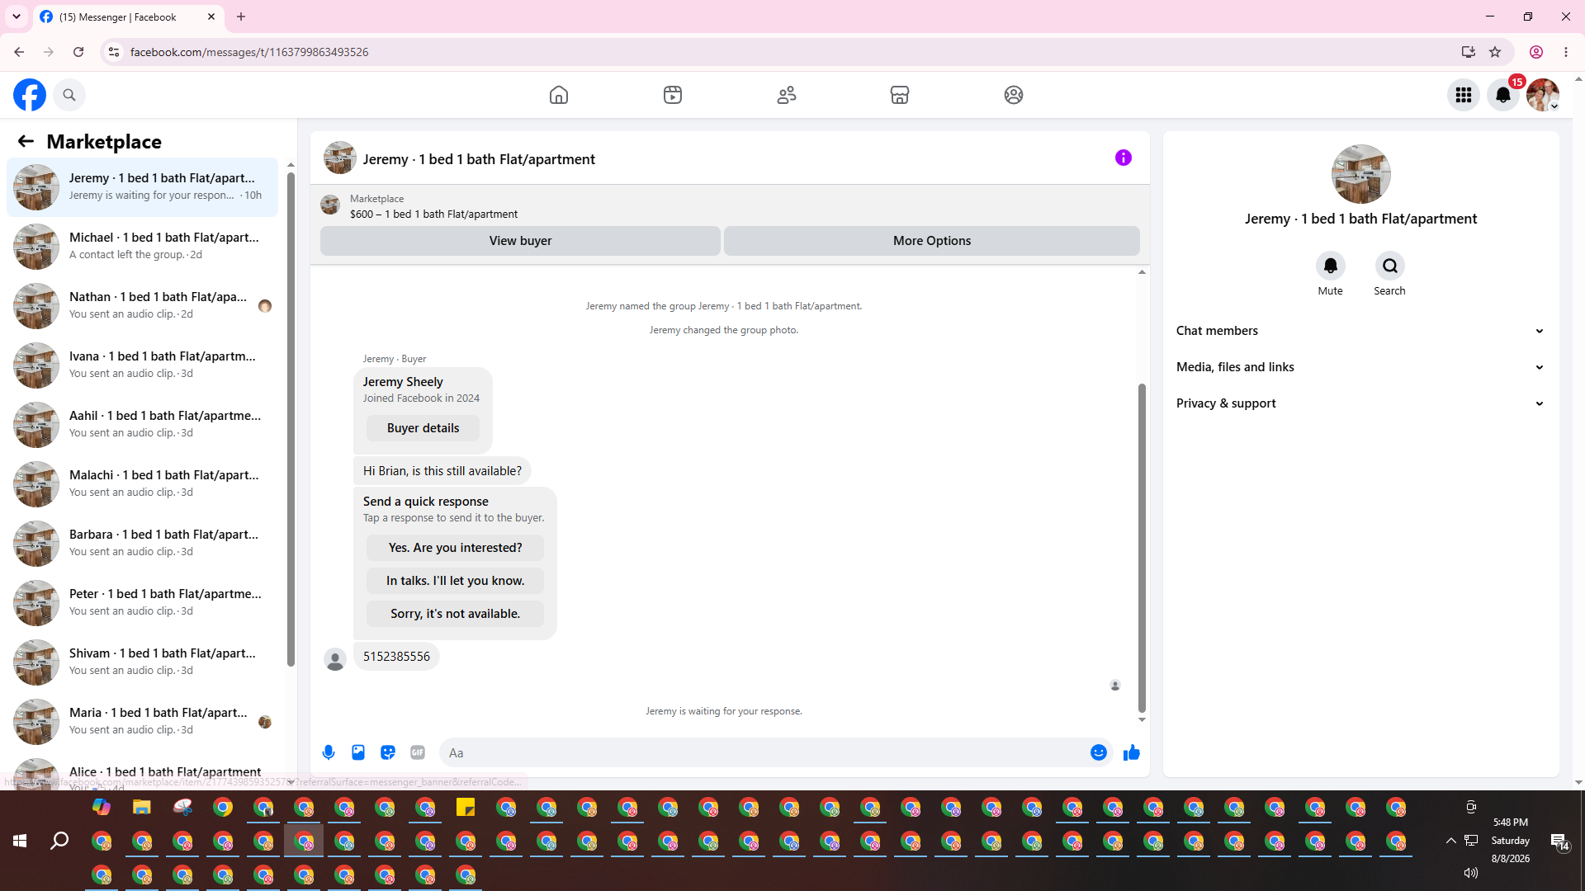The height and width of the screenshot is (891, 1585).
Task: Expand Media, files and links section
Action: [x=1360, y=367]
